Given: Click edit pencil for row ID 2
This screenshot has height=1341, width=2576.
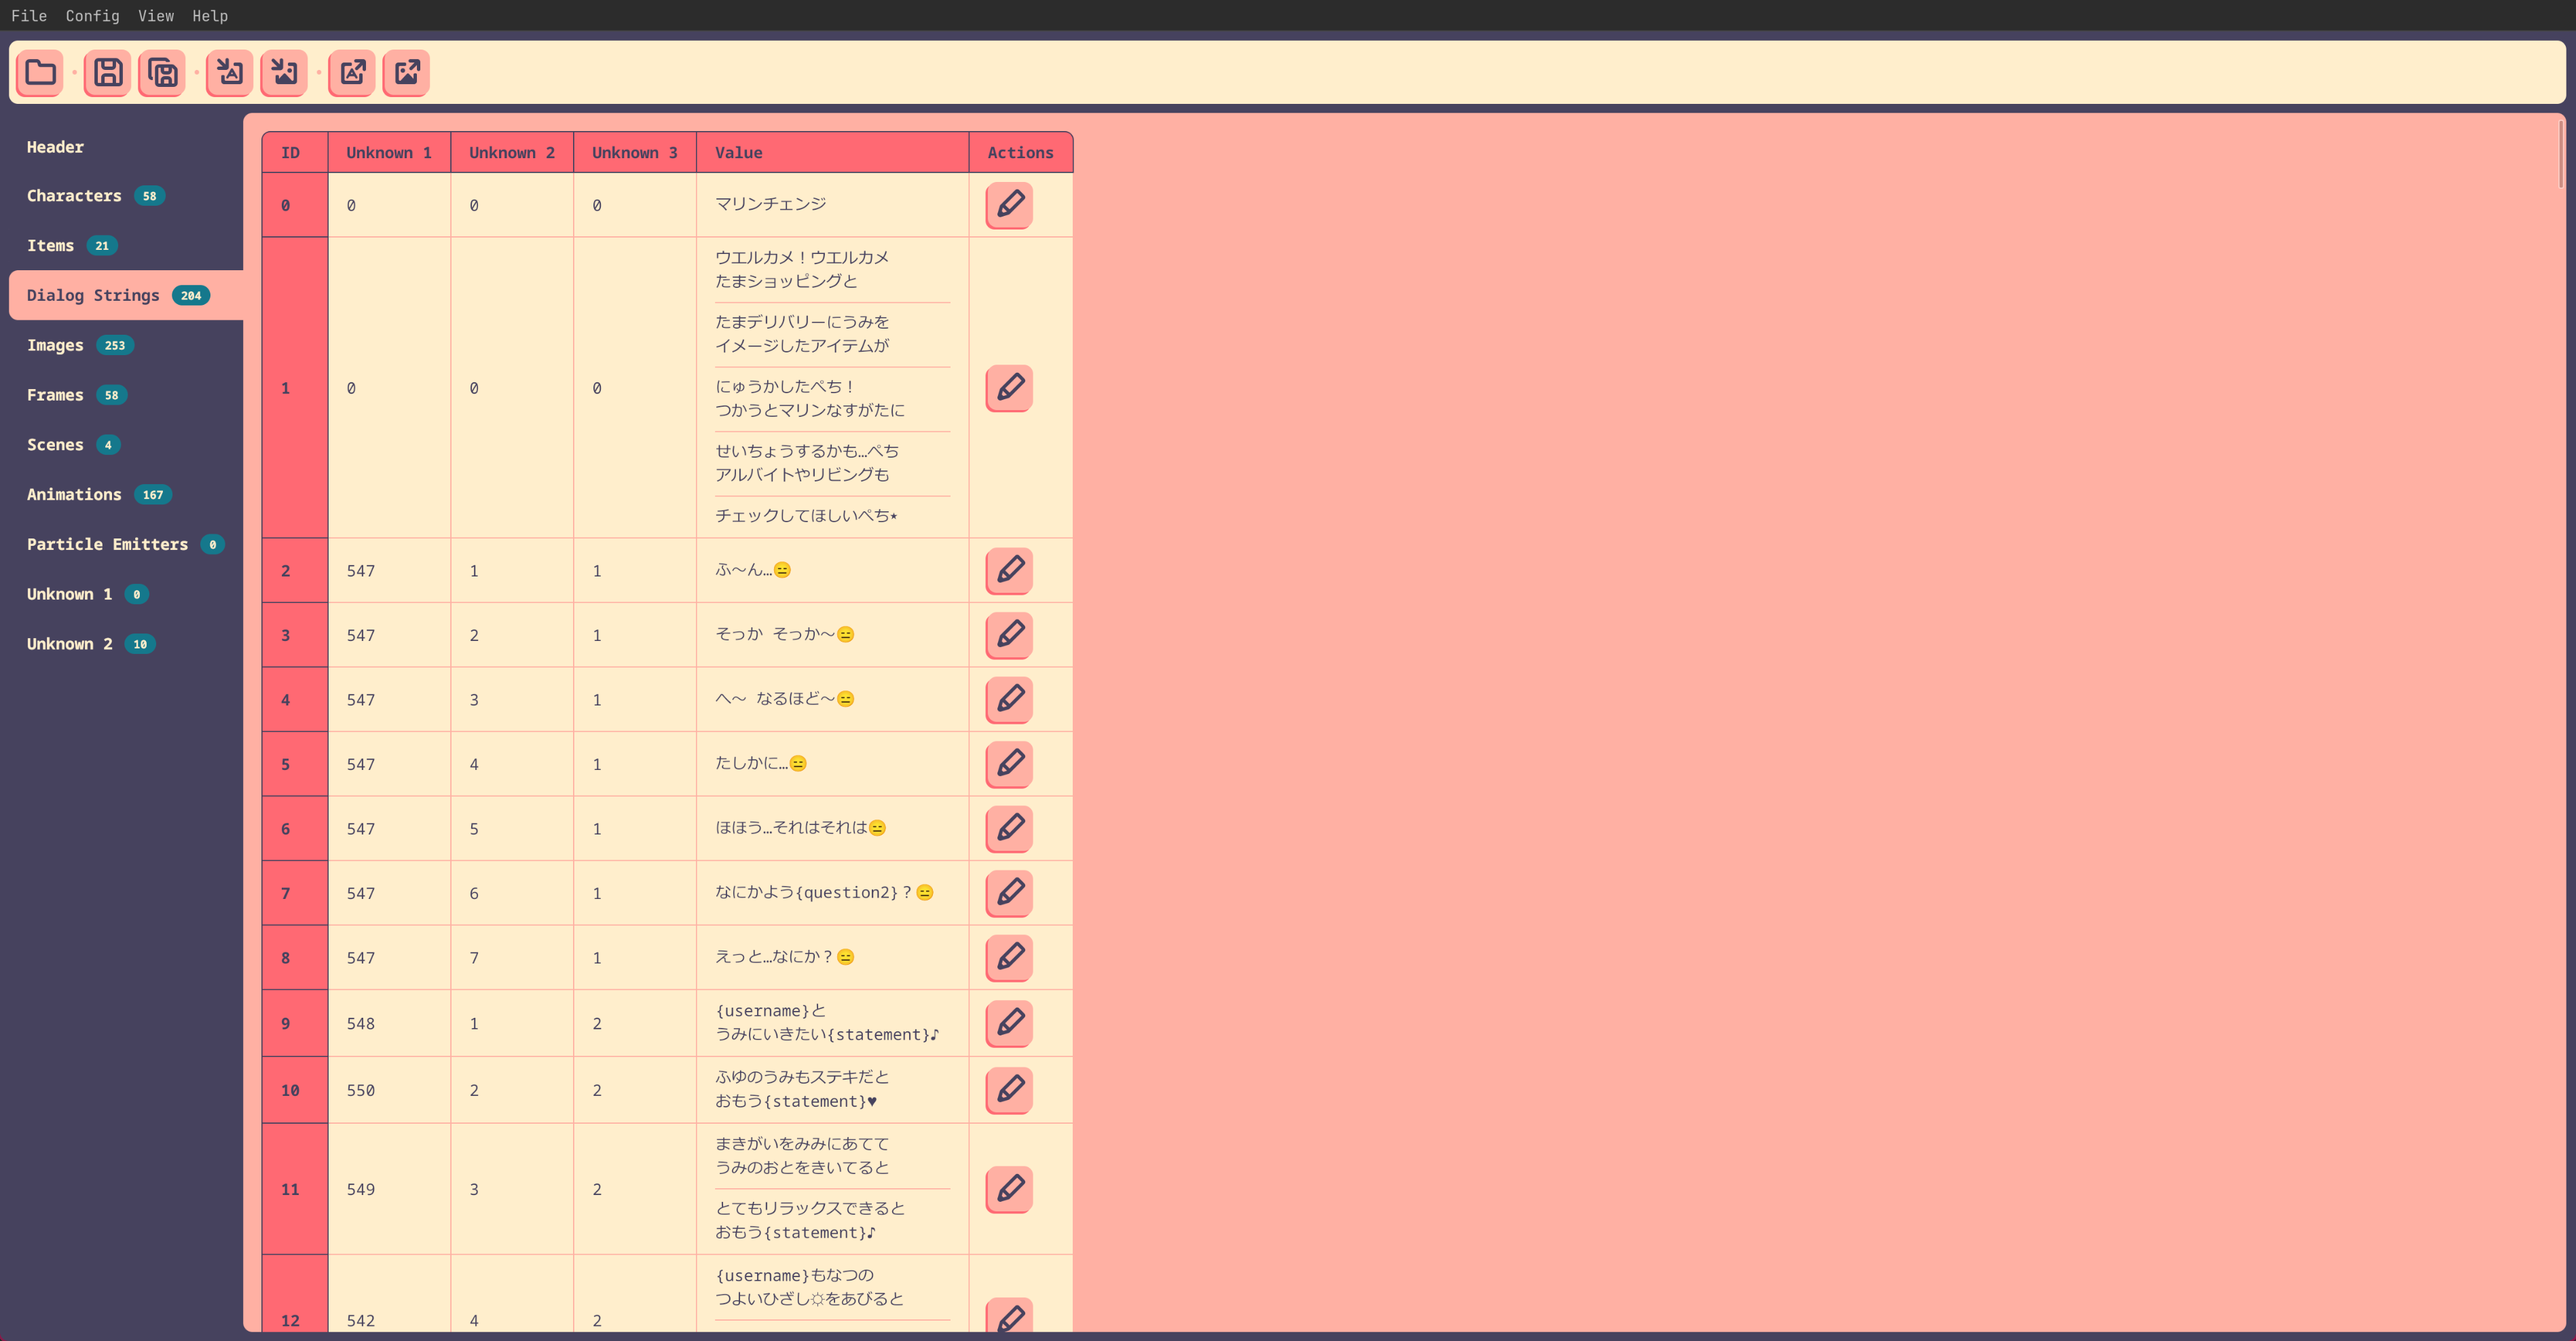Looking at the screenshot, I should coord(1010,570).
